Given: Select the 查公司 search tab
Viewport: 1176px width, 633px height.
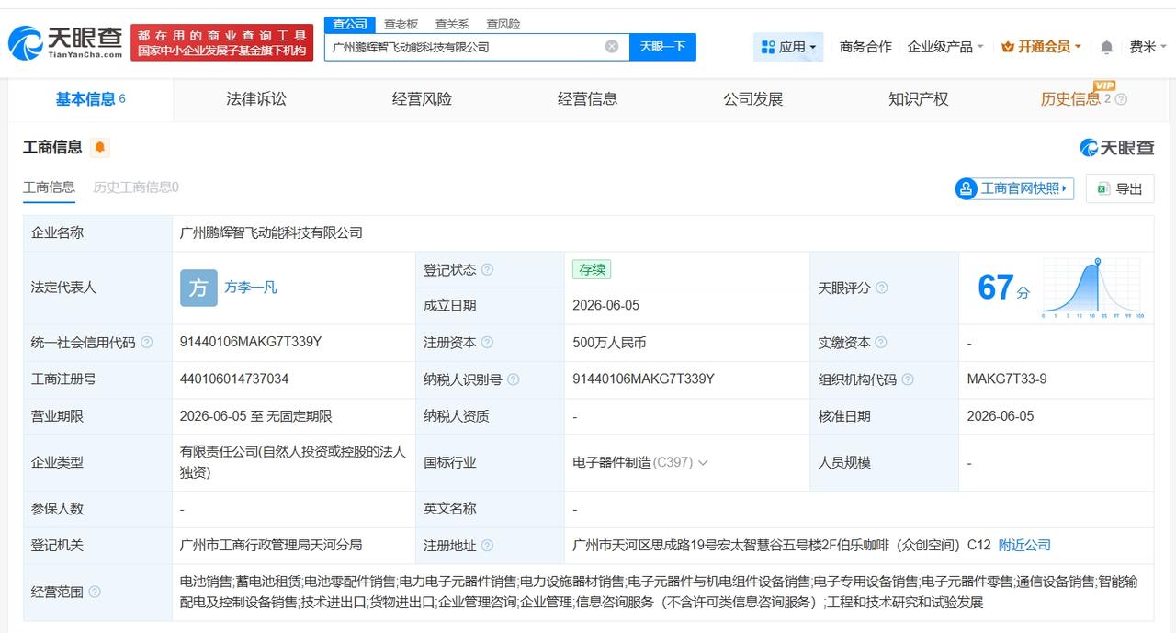Looking at the screenshot, I should pyautogui.click(x=350, y=24).
